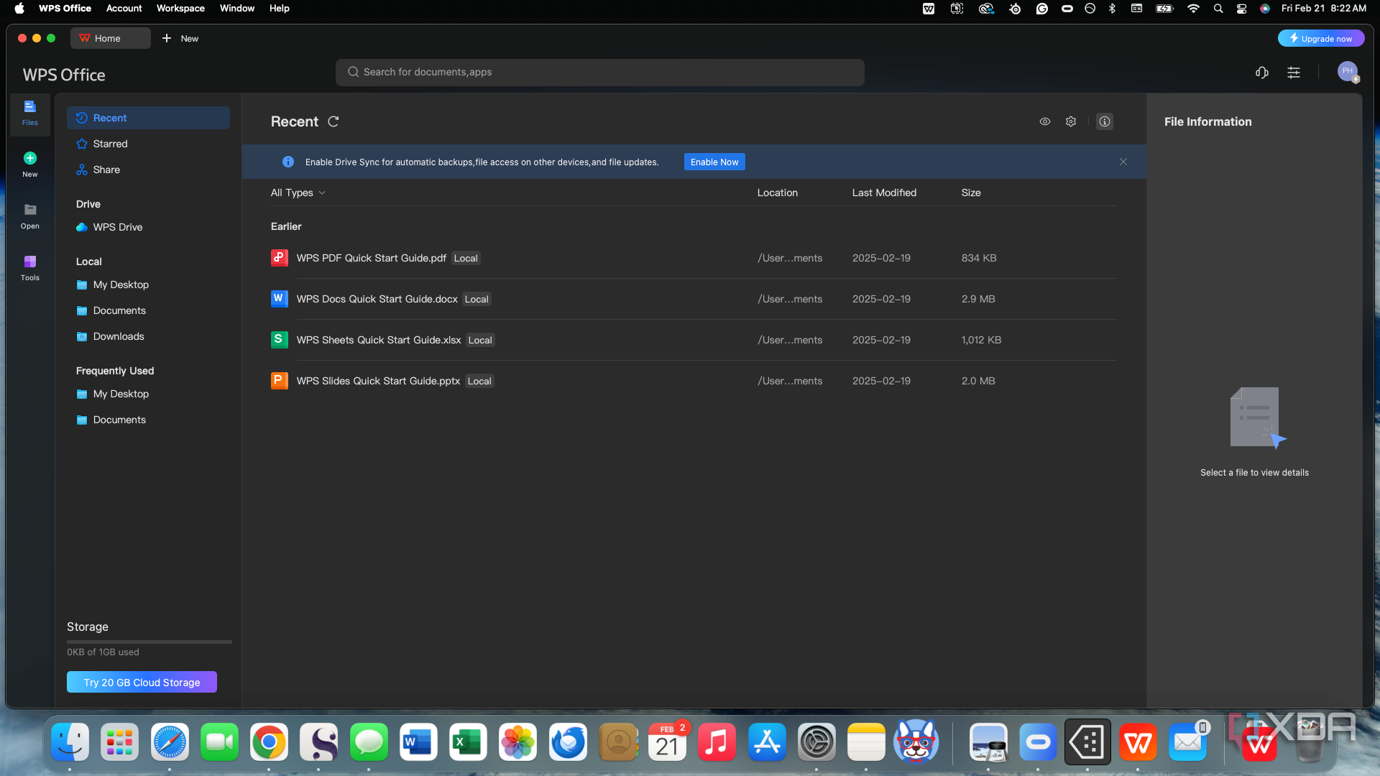Dismiss the Drive Sync banner
Image resolution: width=1380 pixels, height=776 pixels.
pos(1123,162)
